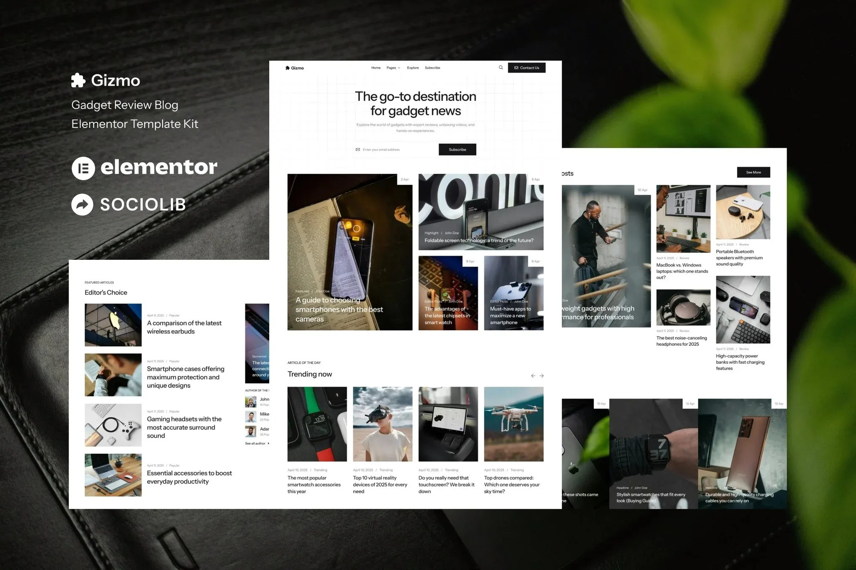Click author John's avatar
The width and height of the screenshot is (856, 570).
[251, 402]
